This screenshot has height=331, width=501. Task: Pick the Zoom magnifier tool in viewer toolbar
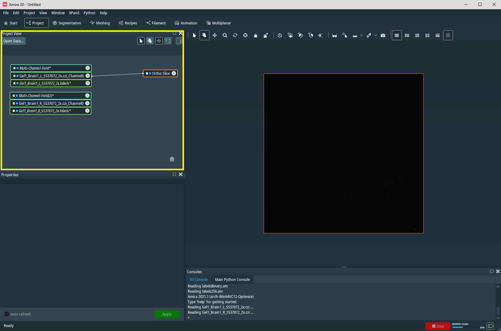pyautogui.click(x=225, y=35)
